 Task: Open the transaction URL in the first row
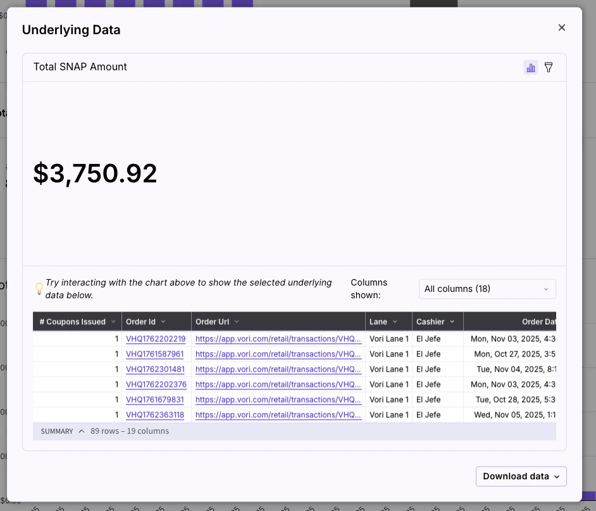[278, 339]
